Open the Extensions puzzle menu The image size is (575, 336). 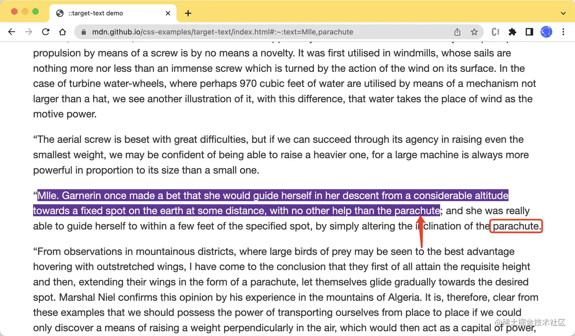pyautogui.click(x=512, y=32)
